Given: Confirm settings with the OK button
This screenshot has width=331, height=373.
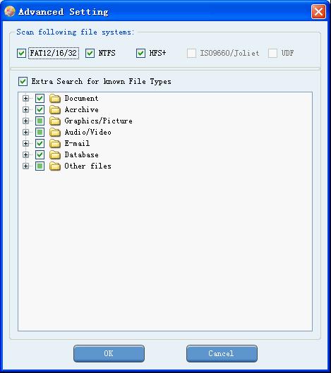Looking at the screenshot, I should [109, 353].
